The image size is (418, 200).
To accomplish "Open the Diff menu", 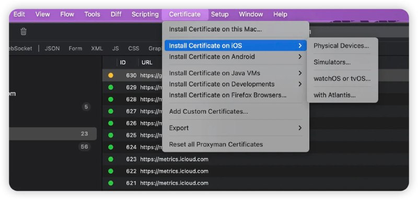I will pyautogui.click(x=116, y=15).
